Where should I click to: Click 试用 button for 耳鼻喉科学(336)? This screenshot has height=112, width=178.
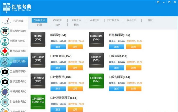coord(133,47)
